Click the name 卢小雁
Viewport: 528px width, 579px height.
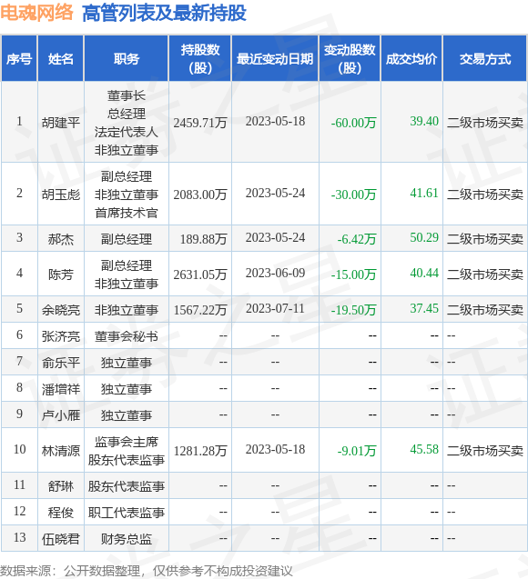tap(61, 415)
